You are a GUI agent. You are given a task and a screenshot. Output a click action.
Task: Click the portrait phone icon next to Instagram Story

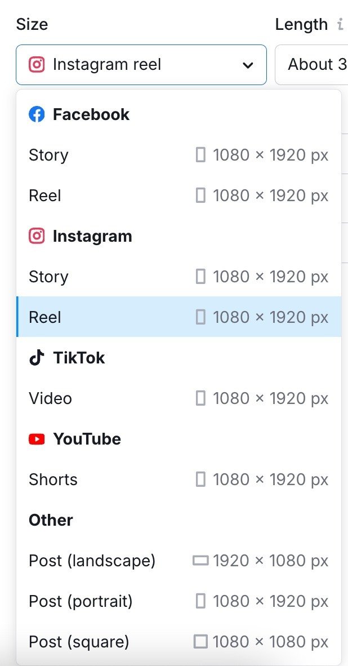pos(200,276)
